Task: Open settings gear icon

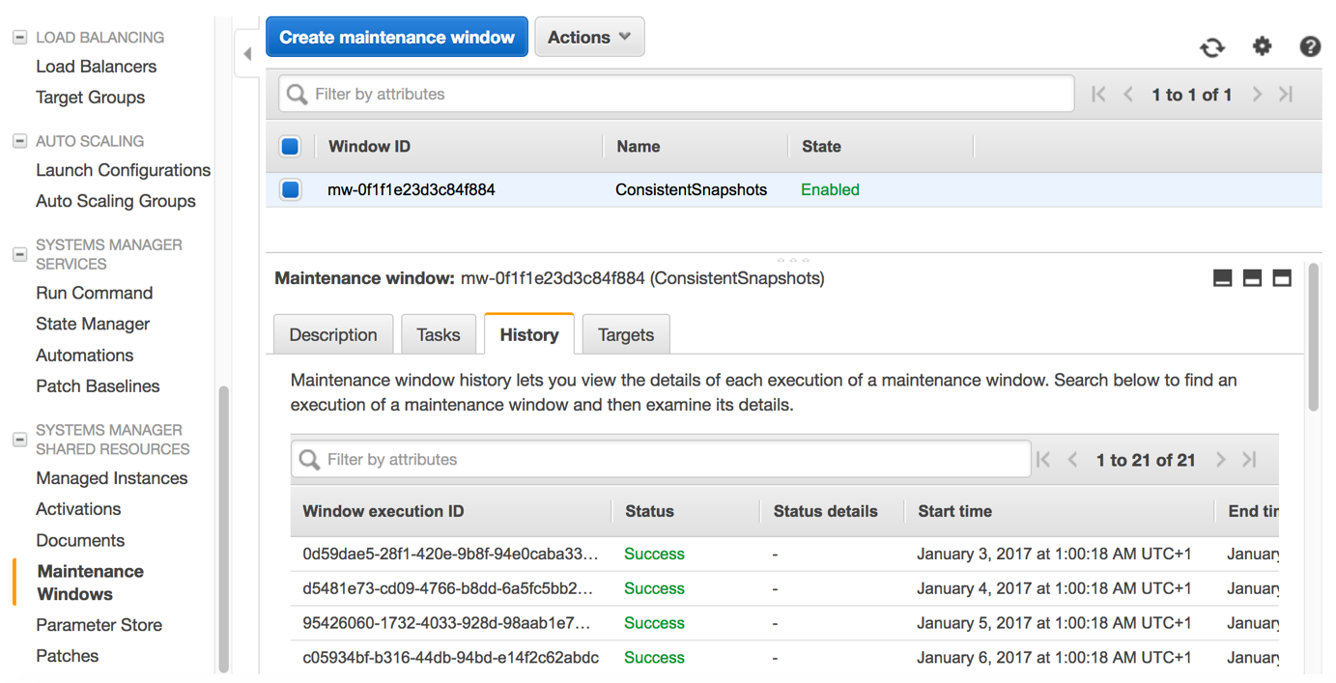Action: tap(1262, 45)
